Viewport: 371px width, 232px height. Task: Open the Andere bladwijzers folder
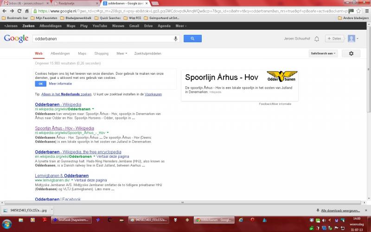coord(353,18)
